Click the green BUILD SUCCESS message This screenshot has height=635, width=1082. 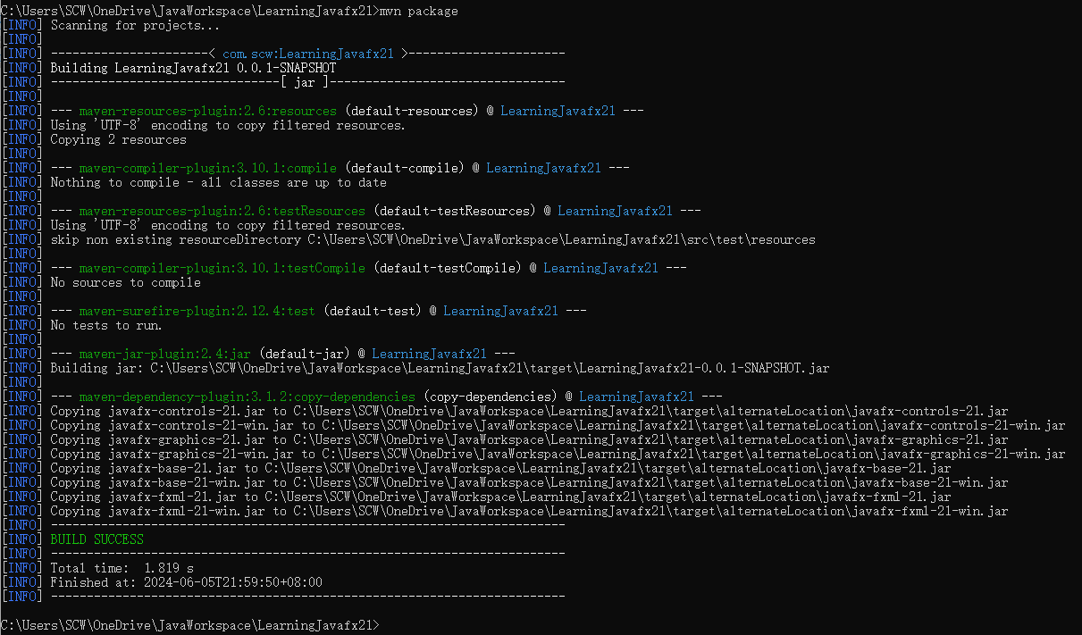pyautogui.click(x=96, y=539)
